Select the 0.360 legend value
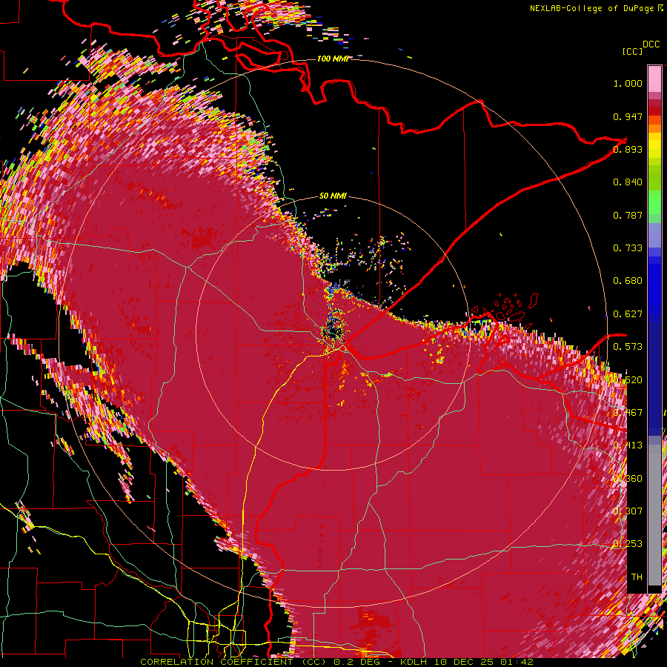This screenshot has height=667, width=667. (x=628, y=479)
